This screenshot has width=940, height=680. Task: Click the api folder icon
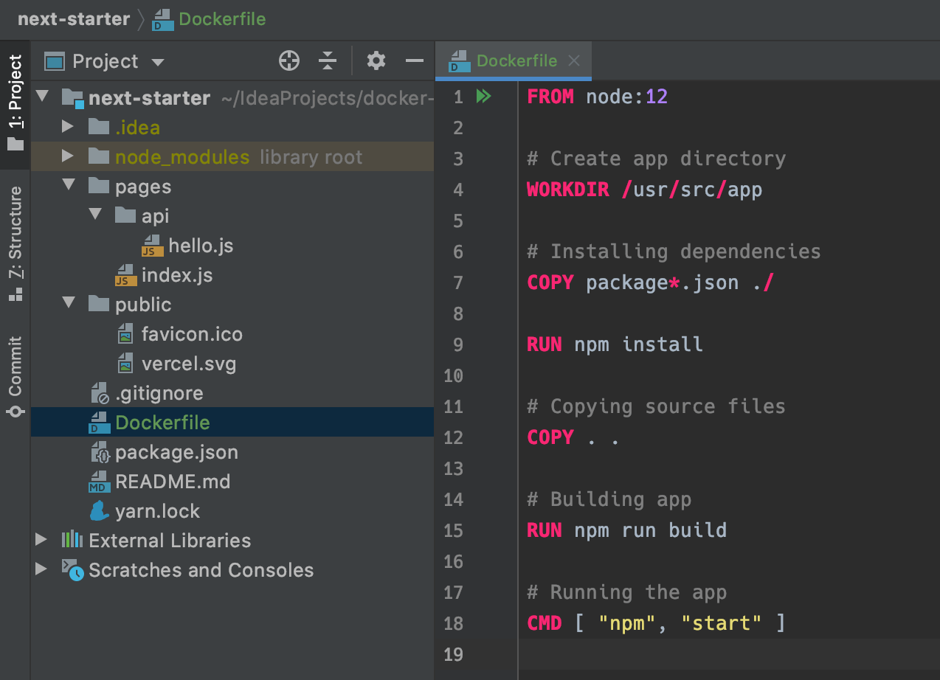(125, 215)
